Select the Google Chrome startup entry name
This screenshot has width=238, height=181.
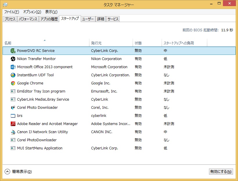[x=30, y=83]
